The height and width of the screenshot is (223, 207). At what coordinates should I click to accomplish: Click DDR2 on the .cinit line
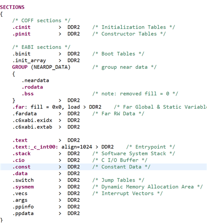pos(74,27)
